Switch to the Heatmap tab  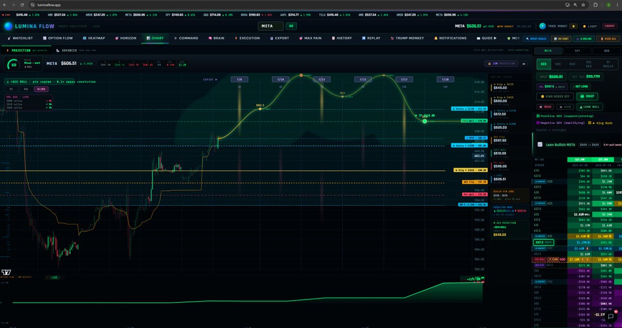coord(94,38)
